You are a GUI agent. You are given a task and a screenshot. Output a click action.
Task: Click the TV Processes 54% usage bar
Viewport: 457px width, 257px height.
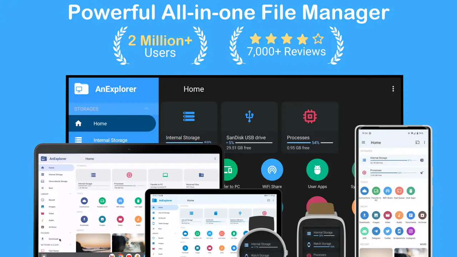310,143
